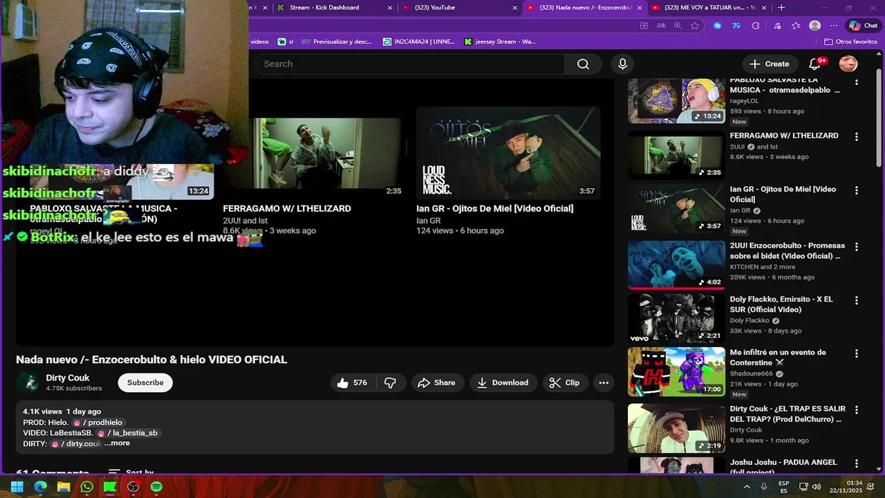Open File Explorer from the taskbar
The width and height of the screenshot is (885, 498).
64,487
